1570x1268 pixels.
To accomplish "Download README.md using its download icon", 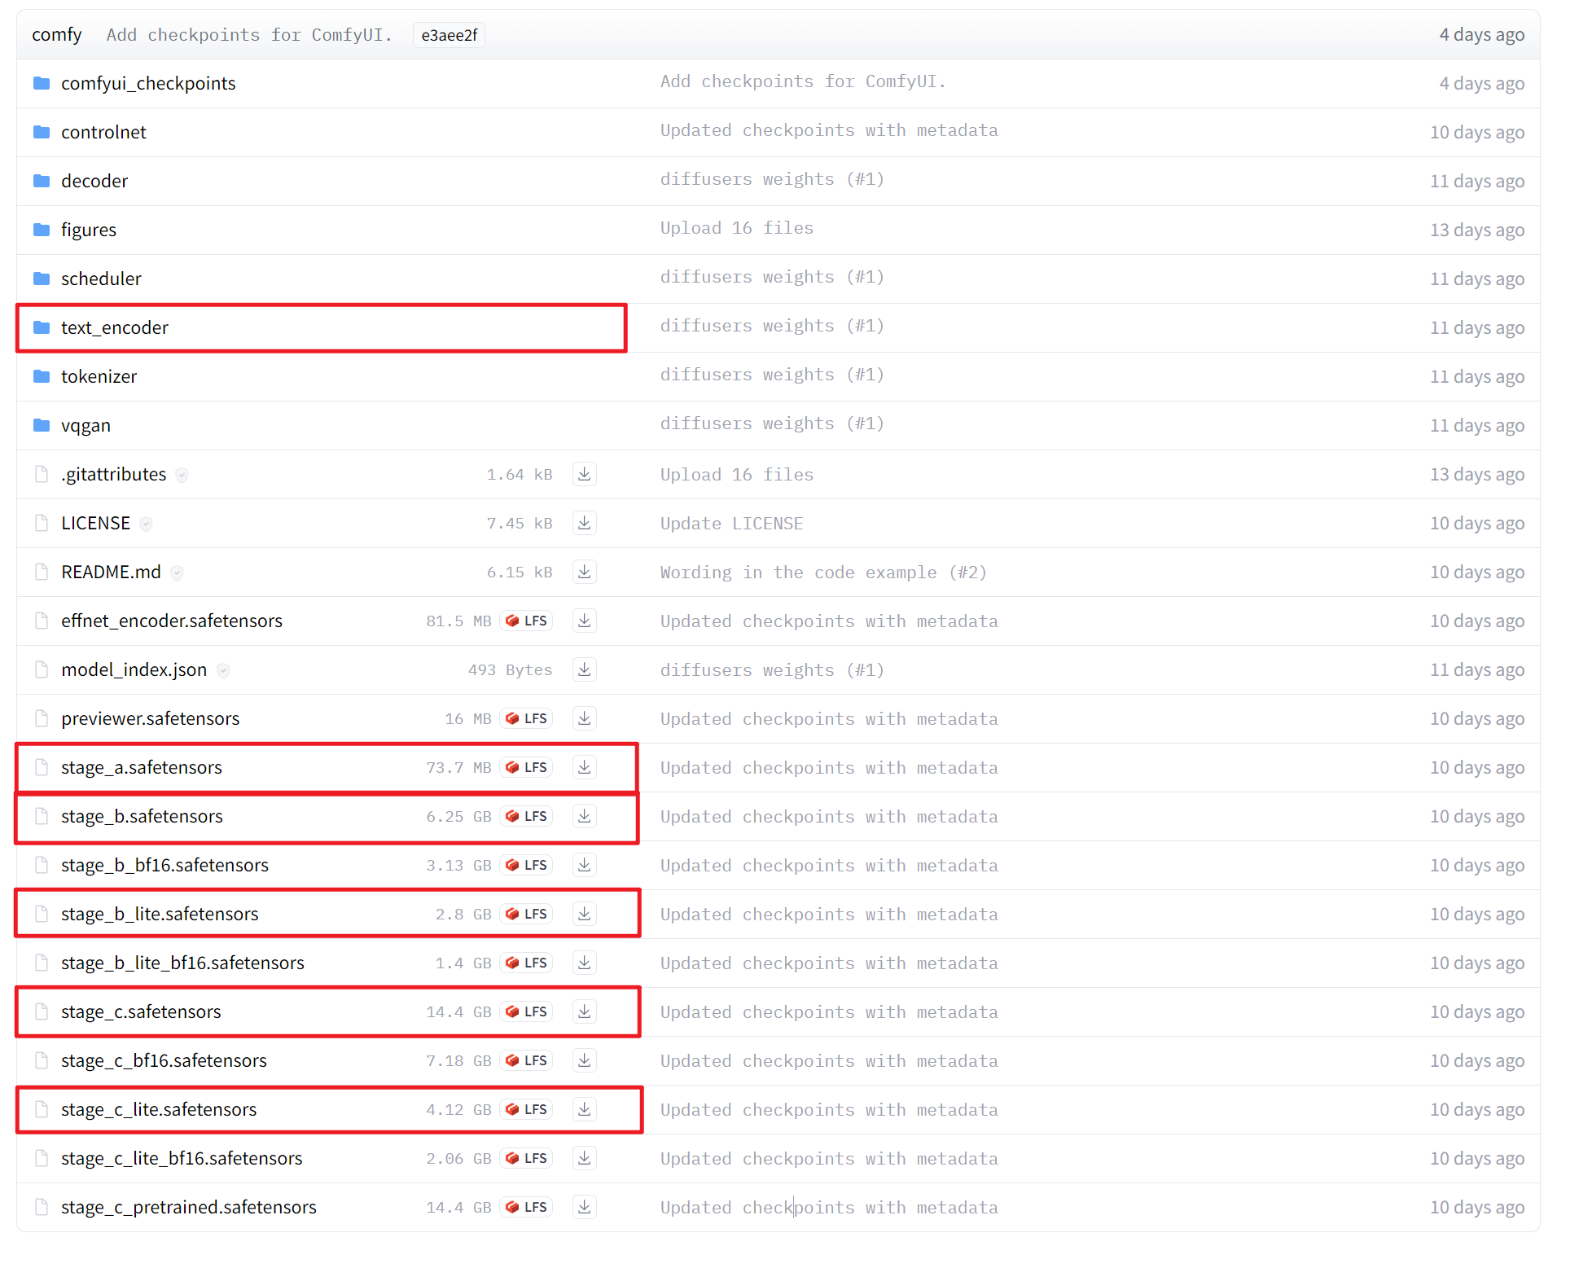I will [x=584, y=572].
